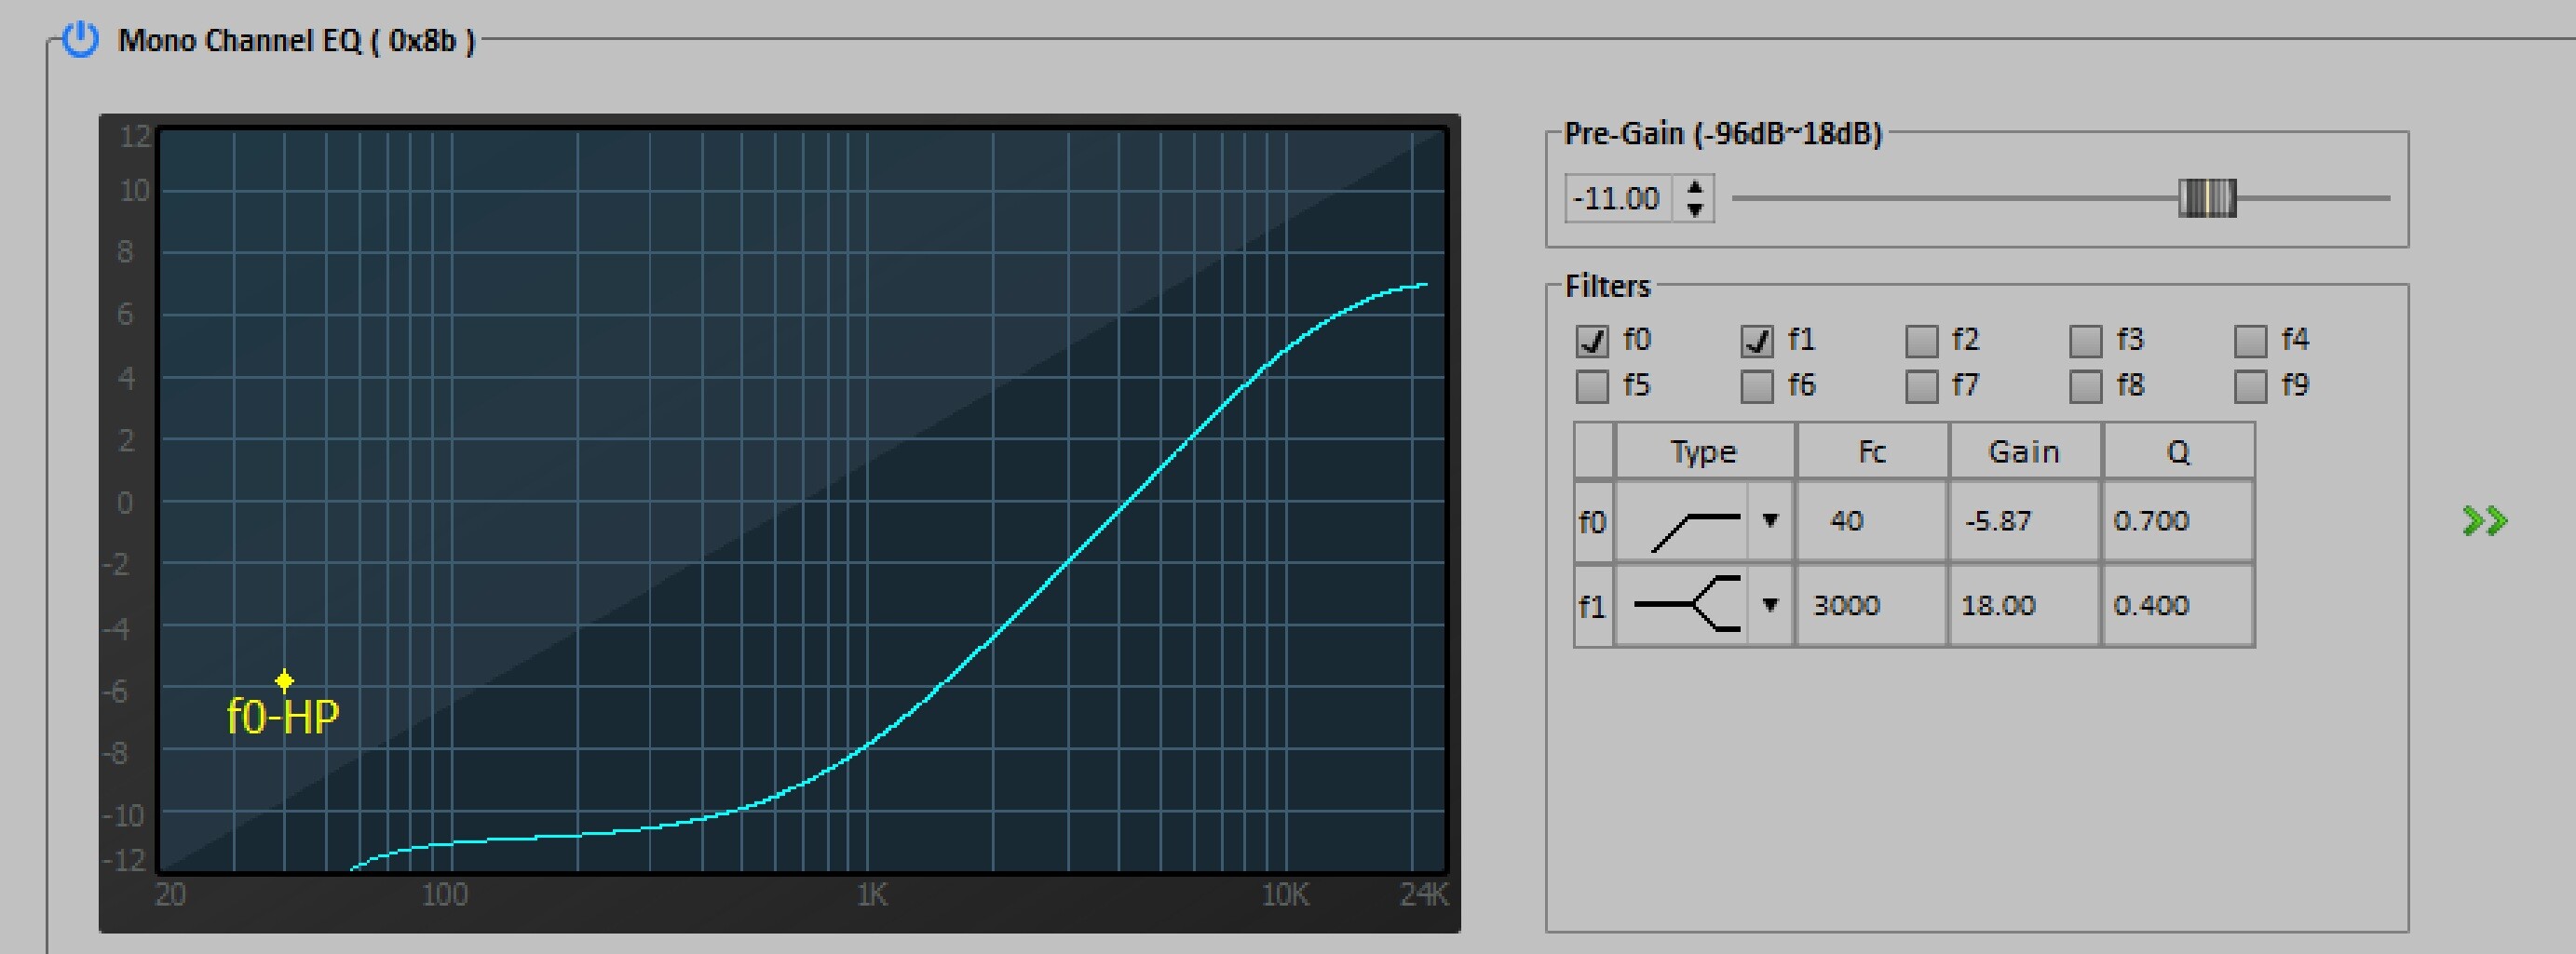Enable the f2 filter checkbox

[1921, 341]
